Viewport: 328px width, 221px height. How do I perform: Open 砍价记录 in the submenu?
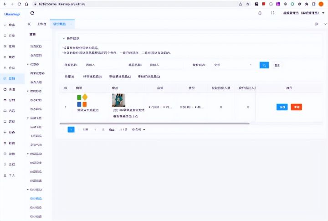[36, 208]
